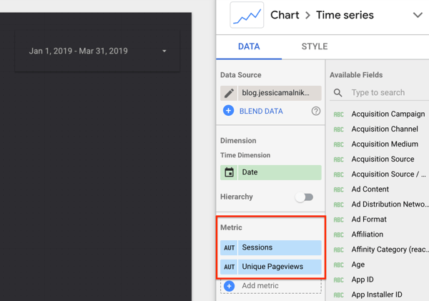Click AUT aggregation icon for Sessions
Screen dimensions: 429x301
(x=229, y=247)
